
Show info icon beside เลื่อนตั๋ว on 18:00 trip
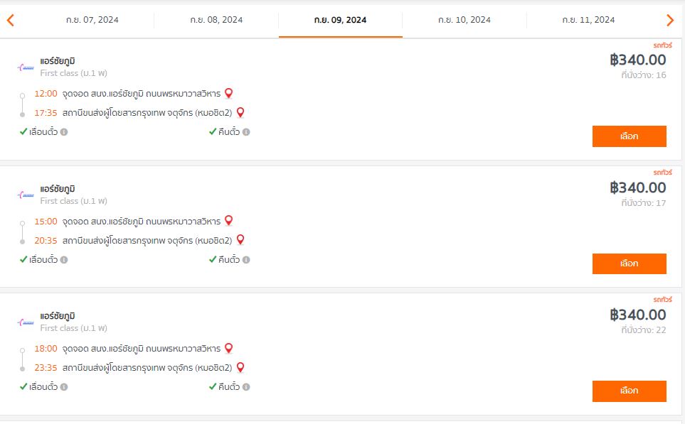click(x=64, y=387)
